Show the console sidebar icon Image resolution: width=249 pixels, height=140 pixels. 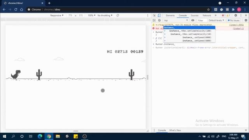coord(154,20)
